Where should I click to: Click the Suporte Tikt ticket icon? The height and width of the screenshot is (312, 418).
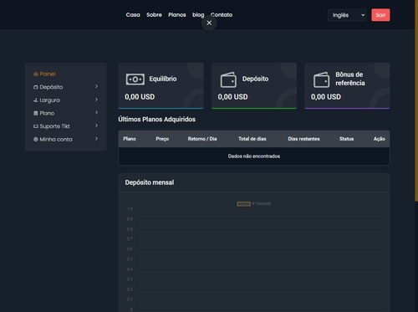click(x=36, y=126)
